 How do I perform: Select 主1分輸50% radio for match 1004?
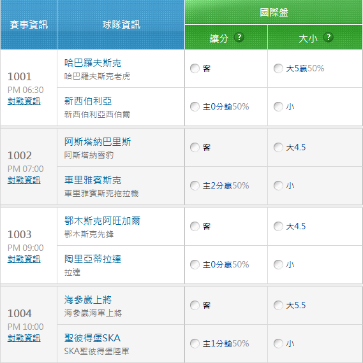tap(195, 343)
